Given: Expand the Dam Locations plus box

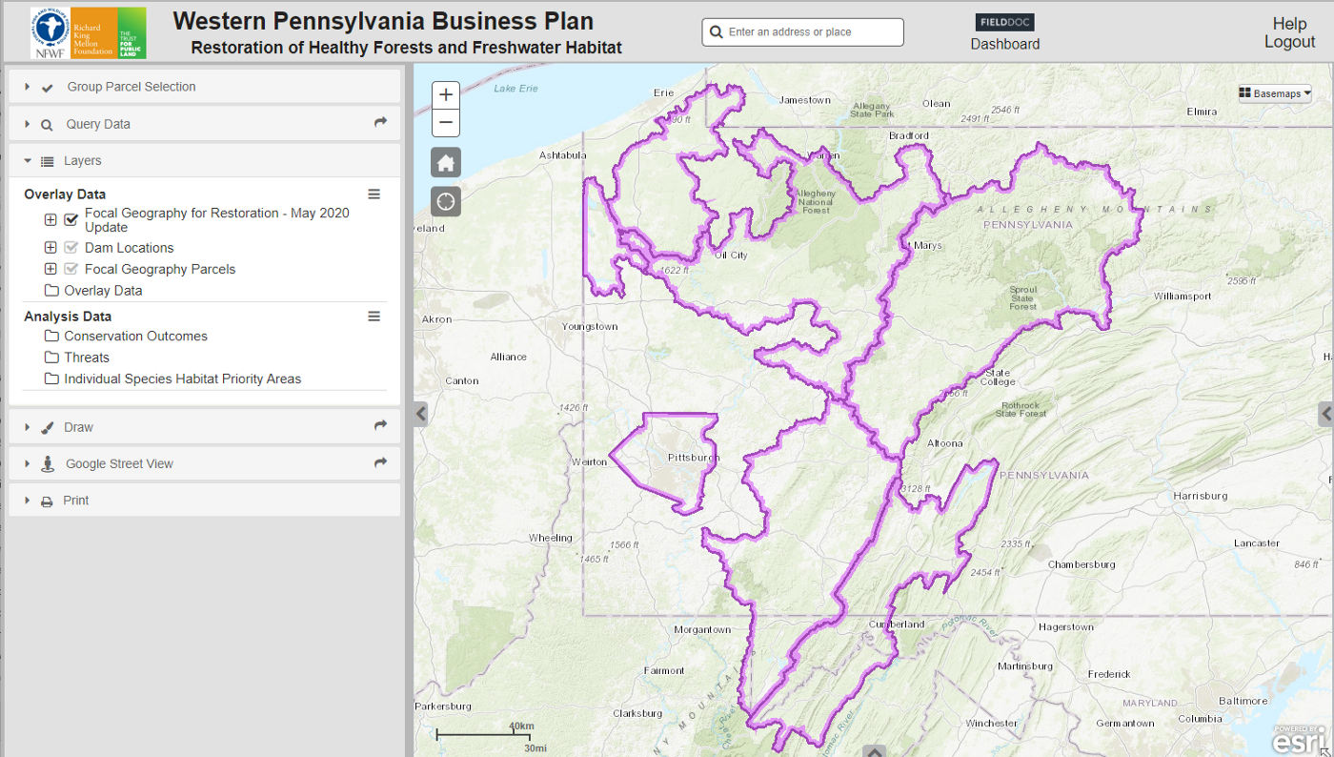Looking at the screenshot, I should coord(51,248).
